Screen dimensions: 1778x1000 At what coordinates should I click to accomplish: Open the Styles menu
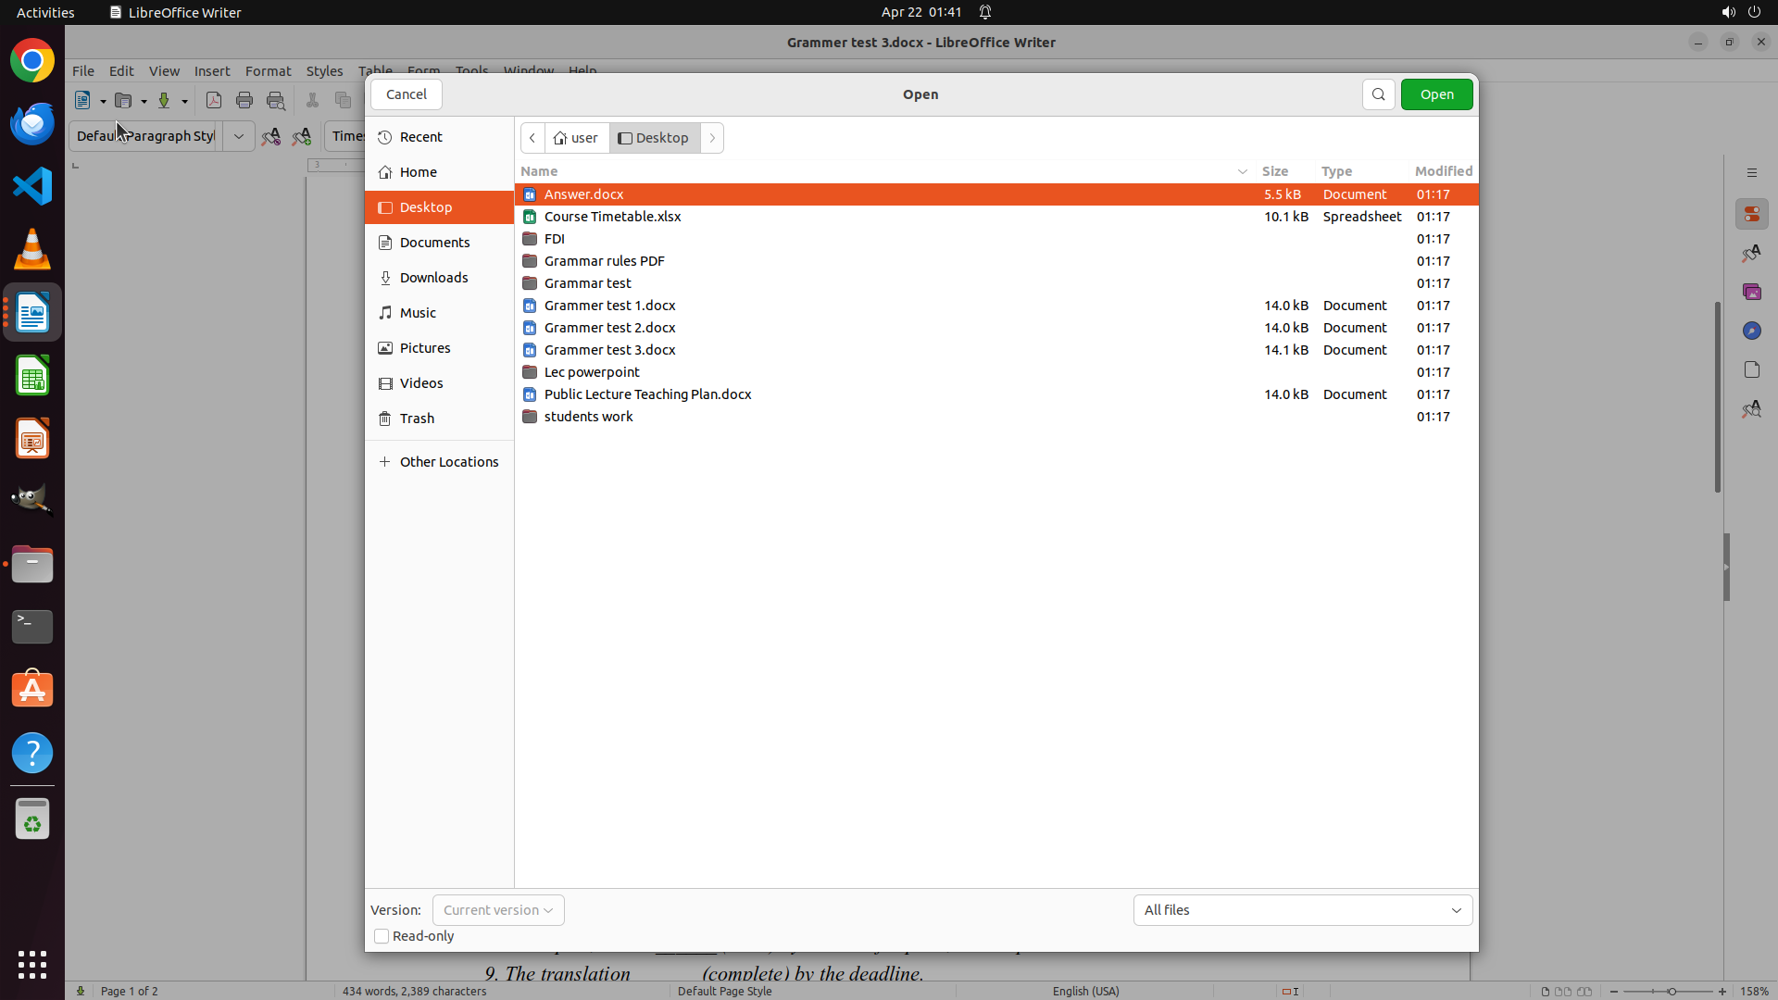(x=324, y=71)
